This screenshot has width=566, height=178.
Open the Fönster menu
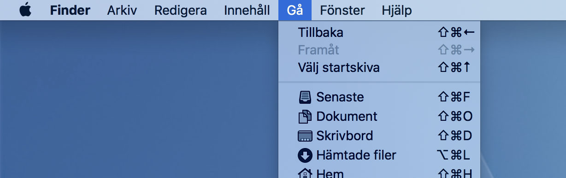click(342, 10)
